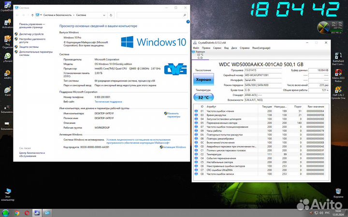Open the Язык(Language) menu
The image size is (348, 217).
pyautogui.click(x=261, y=48)
